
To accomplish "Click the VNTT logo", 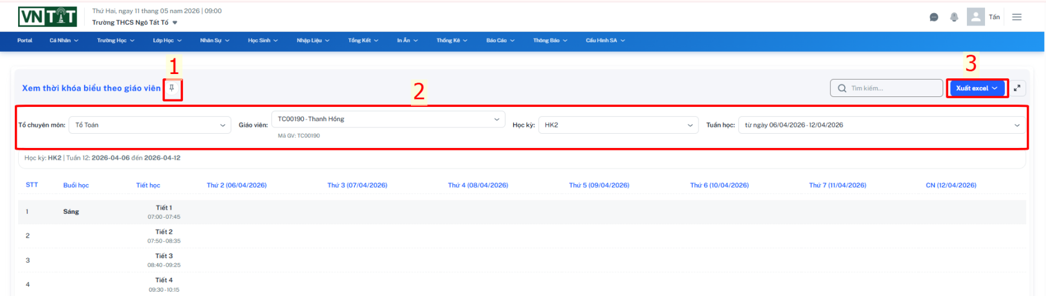I will click(x=47, y=17).
